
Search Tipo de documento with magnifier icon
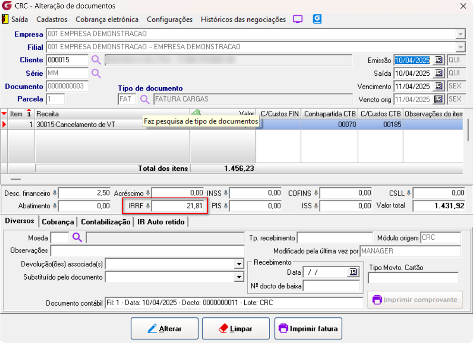[145, 99]
